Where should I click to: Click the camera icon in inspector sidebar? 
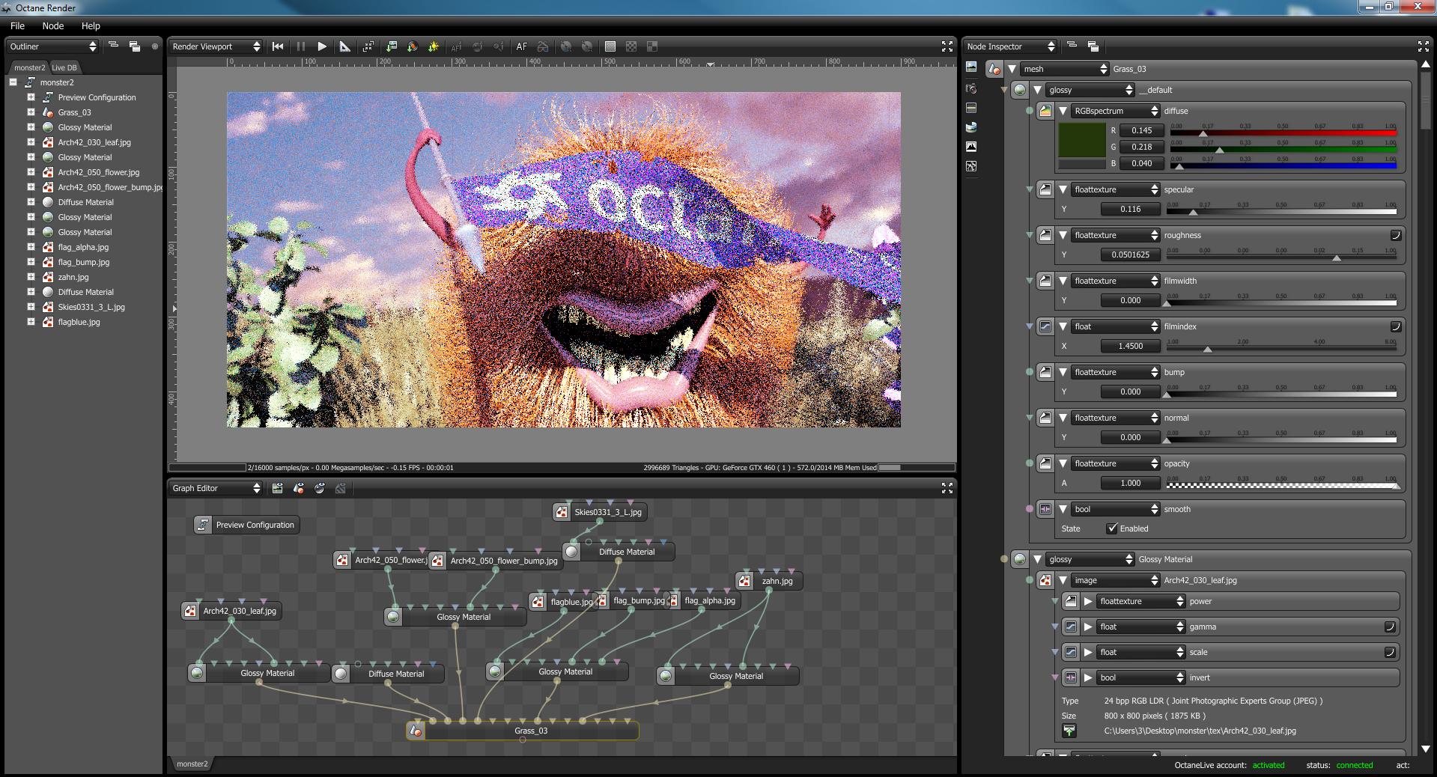point(971,88)
